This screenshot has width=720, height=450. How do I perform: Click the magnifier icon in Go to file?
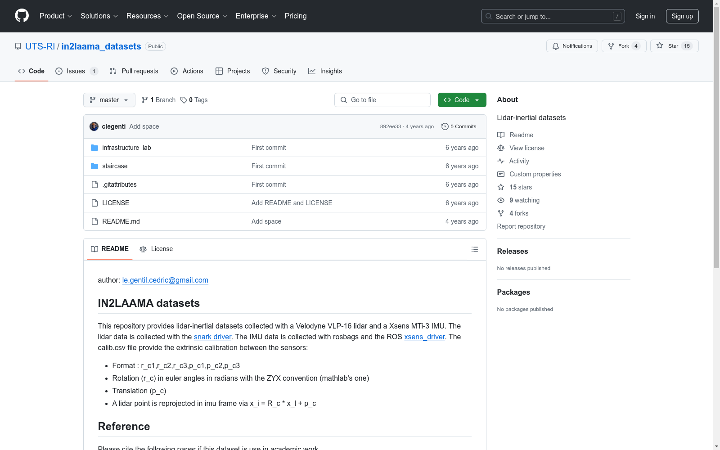tap(344, 100)
